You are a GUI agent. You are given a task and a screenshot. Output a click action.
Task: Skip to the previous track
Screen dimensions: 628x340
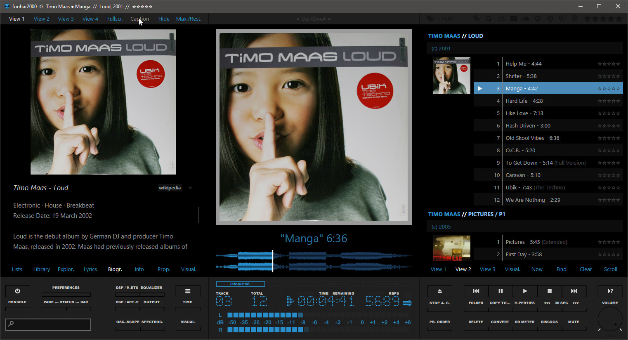pos(476,291)
